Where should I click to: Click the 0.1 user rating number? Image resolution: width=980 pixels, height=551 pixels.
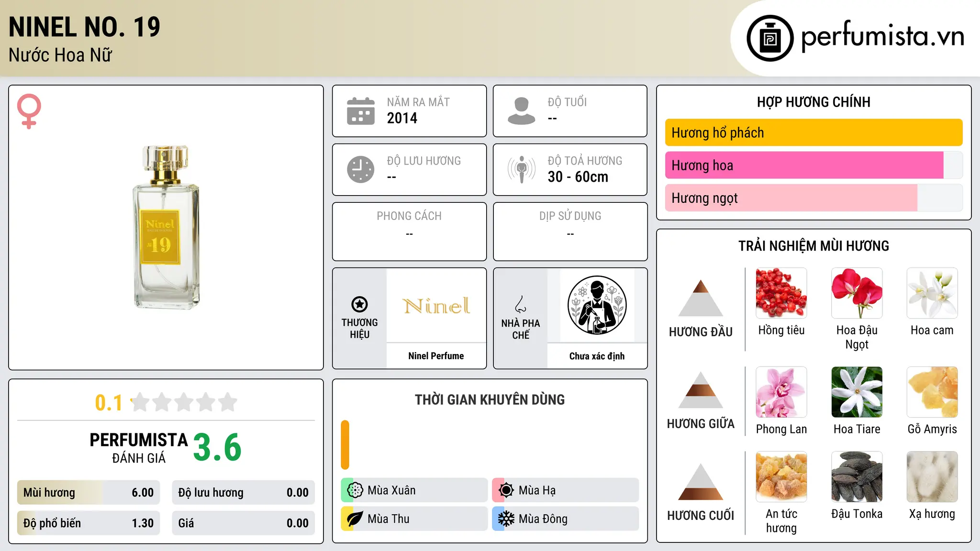pos(109,403)
